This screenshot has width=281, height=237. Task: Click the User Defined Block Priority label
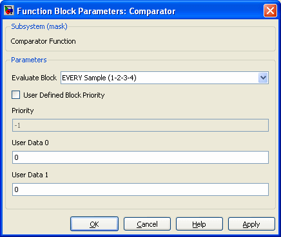[64, 95]
